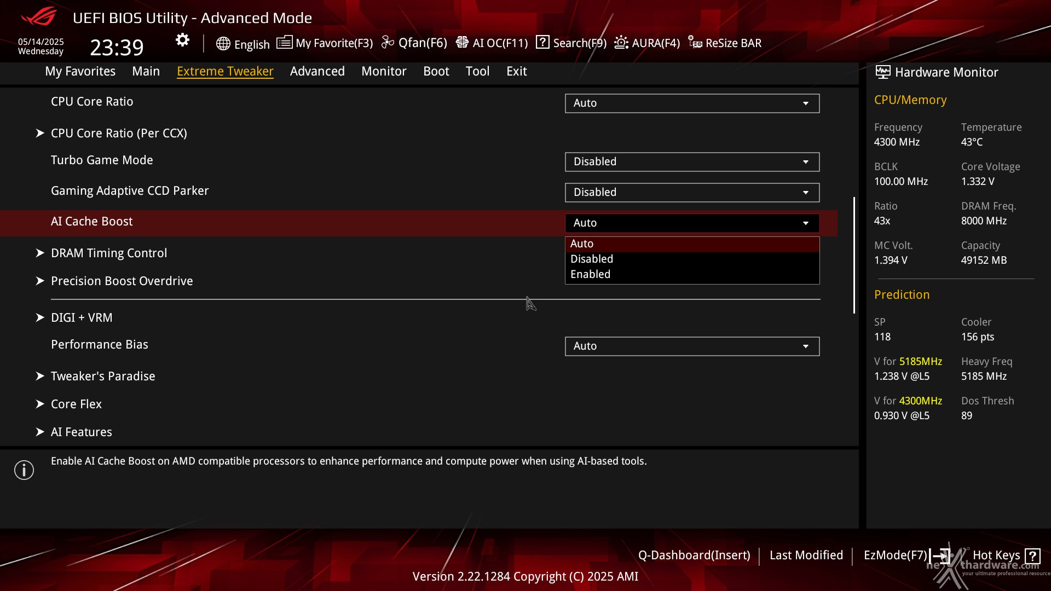The width and height of the screenshot is (1051, 591).
Task: Click the 23:39 clock display
Action: [x=117, y=48]
